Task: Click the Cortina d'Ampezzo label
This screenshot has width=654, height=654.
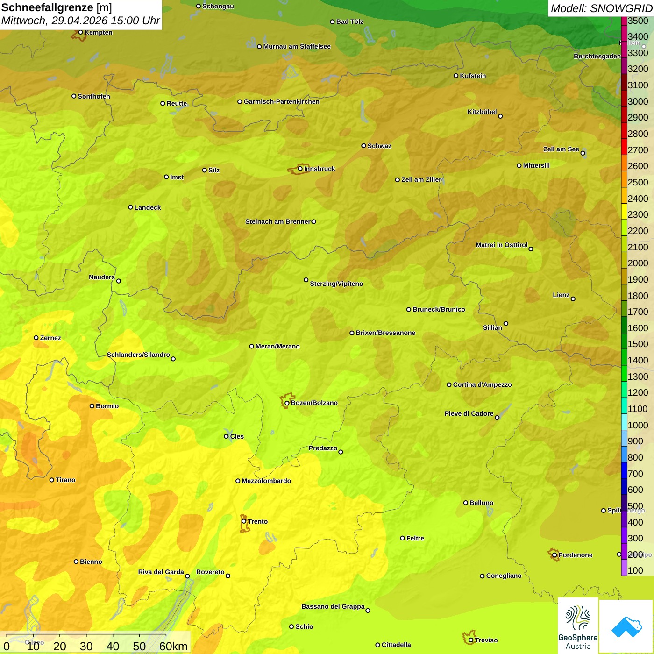Action: (482, 384)
